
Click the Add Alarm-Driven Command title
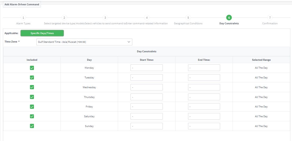[x=22, y=4]
